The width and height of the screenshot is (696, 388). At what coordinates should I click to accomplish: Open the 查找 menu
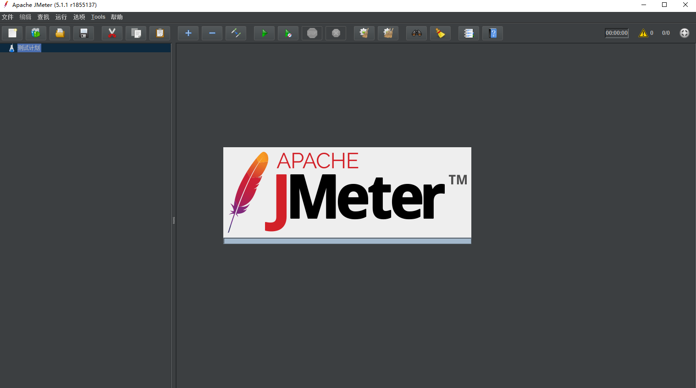click(44, 17)
